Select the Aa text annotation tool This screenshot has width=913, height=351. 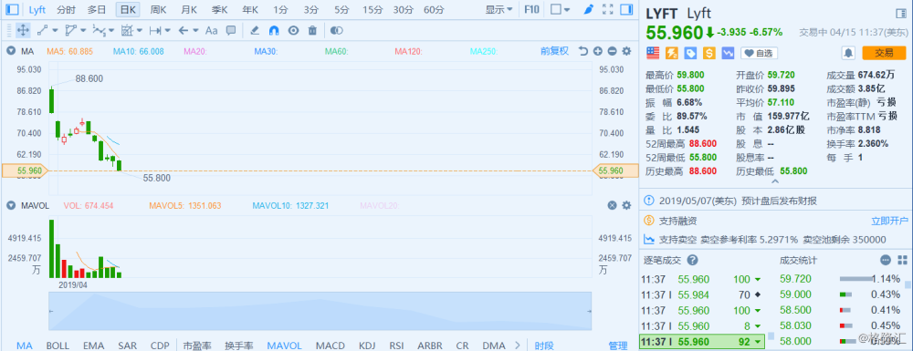pos(212,30)
